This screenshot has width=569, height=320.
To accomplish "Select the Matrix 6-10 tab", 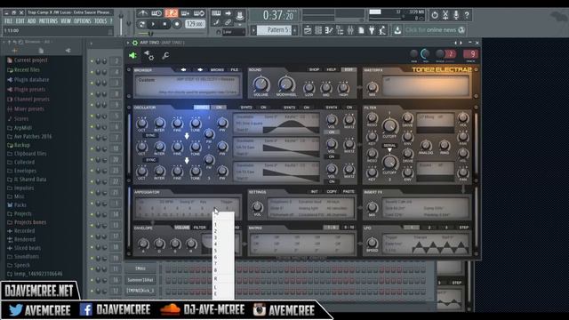I will pyautogui.click(x=349, y=228).
